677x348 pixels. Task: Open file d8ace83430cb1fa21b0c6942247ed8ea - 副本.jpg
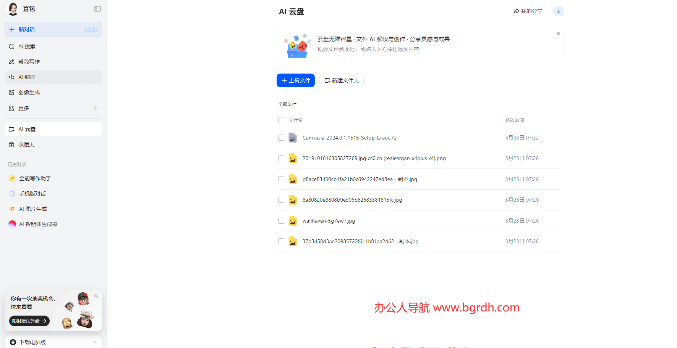click(x=360, y=179)
